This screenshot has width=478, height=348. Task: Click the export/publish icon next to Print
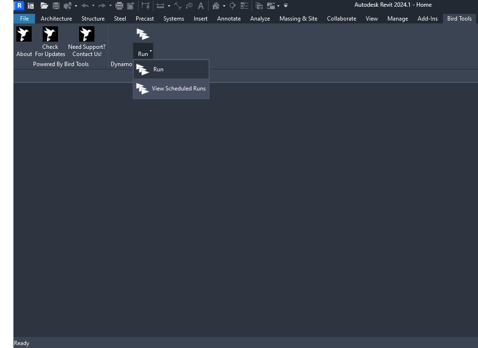click(131, 5)
